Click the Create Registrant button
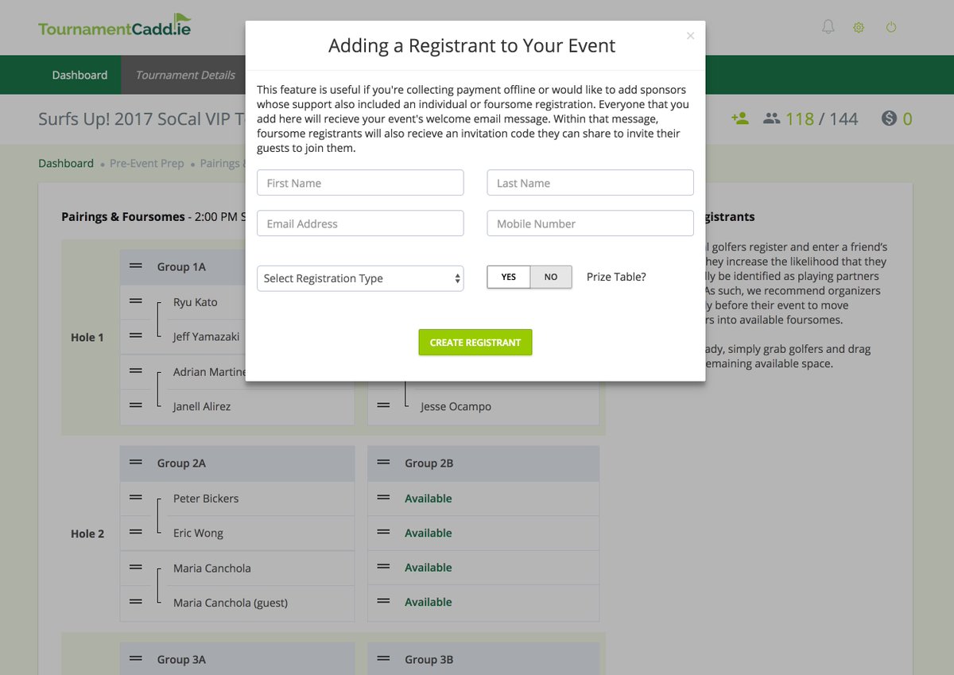This screenshot has height=675, width=954. [475, 342]
